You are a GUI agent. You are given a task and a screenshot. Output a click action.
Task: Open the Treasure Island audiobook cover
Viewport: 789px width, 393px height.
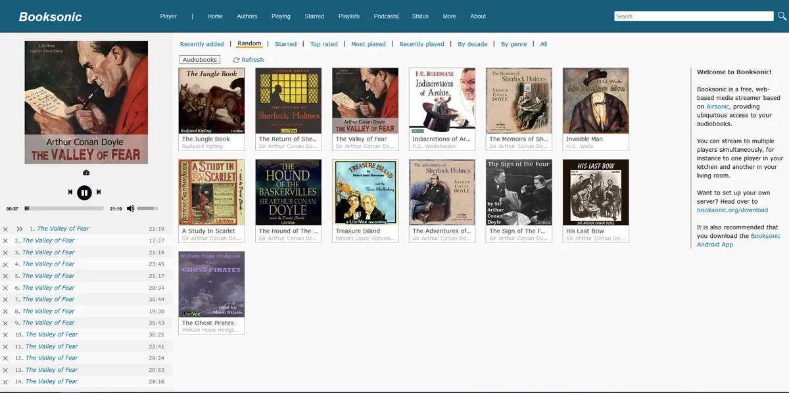point(365,192)
